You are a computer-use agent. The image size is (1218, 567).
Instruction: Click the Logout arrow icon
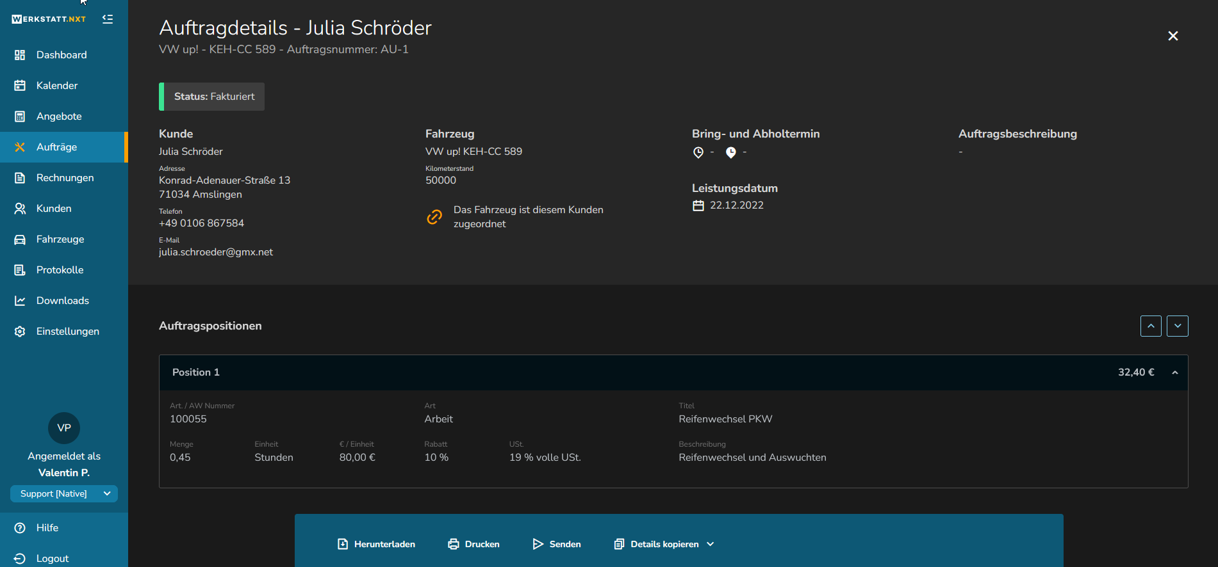coord(20,559)
